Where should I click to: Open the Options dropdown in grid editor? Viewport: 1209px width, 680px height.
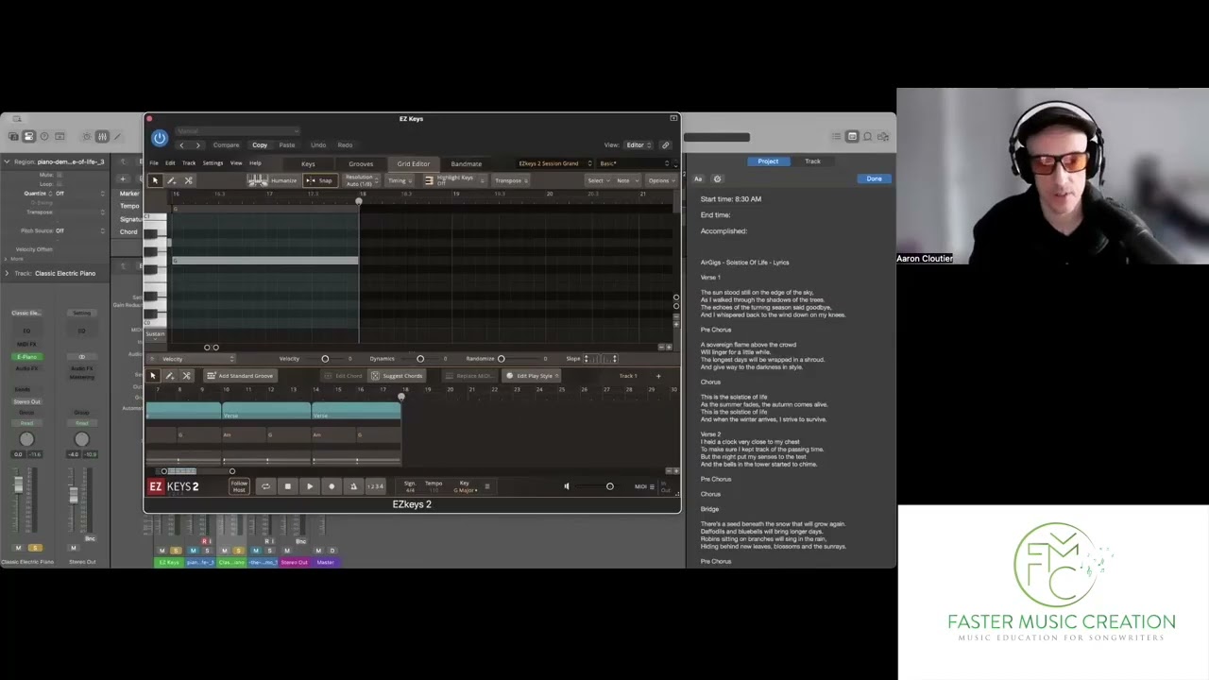click(x=660, y=180)
